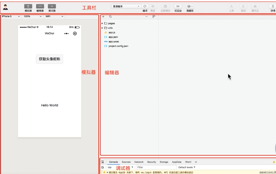The image size is (276, 174).
Task: Open the project.config.json file
Action: click(x=118, y=46)
